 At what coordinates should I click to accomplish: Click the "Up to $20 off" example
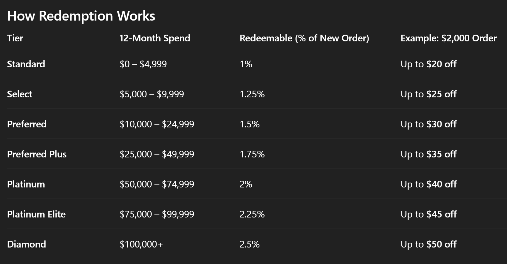[428, 64]
